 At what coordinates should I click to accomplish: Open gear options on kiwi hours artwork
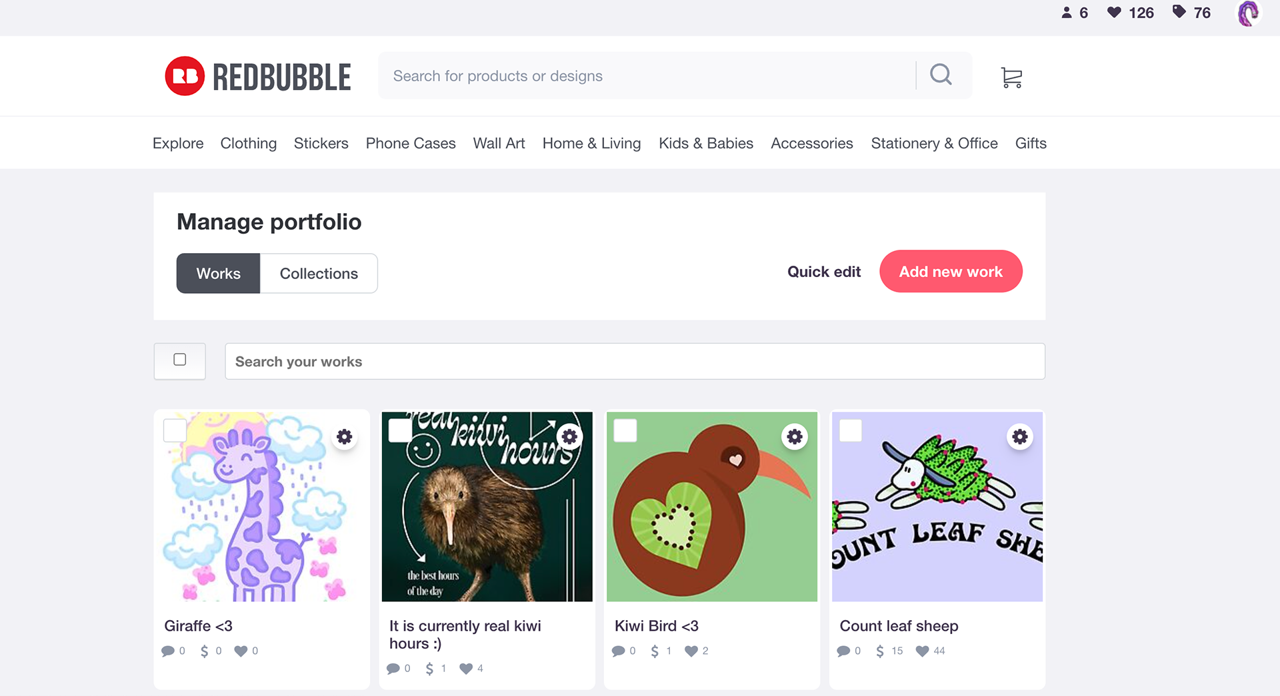click(569, 437)
